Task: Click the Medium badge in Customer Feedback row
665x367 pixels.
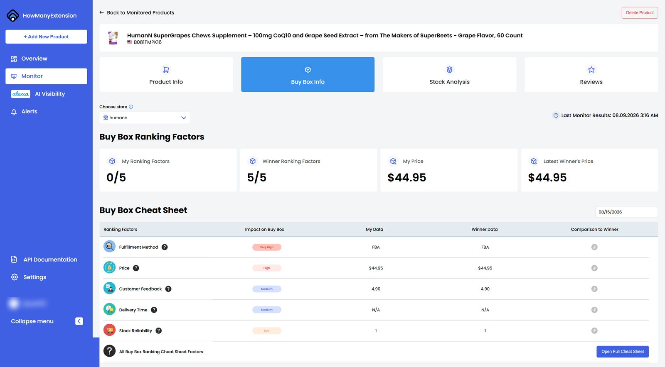Action: (267, 289)
